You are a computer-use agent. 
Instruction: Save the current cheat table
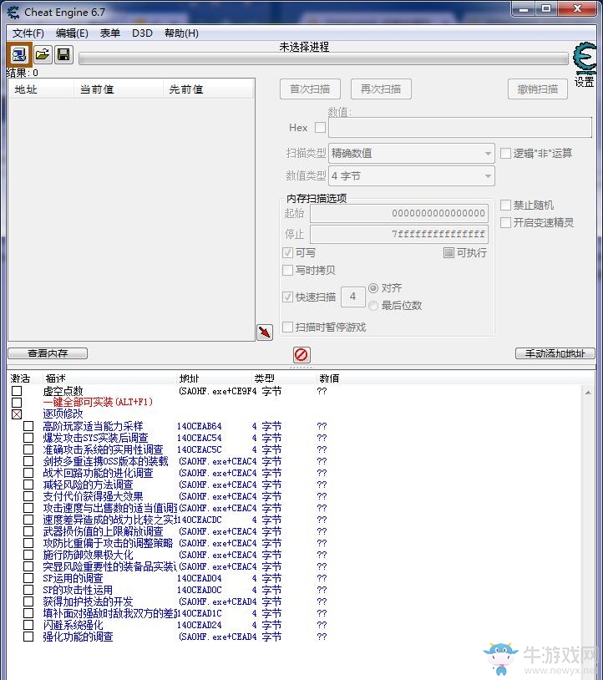(x=63, y=54)
